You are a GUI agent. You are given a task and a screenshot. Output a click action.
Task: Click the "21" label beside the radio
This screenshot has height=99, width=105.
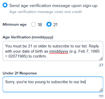[x=55, y=25]
